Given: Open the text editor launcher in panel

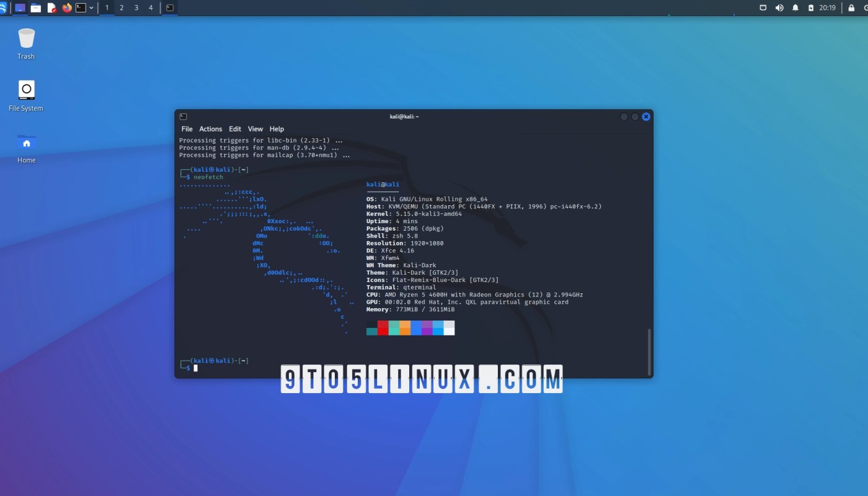Looking at the screenshot, I should pyautogui.click(x=51, y=8).
